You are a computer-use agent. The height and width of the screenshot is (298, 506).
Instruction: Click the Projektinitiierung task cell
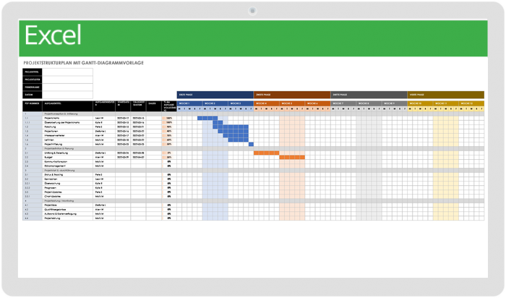click(x=67, y=145)
